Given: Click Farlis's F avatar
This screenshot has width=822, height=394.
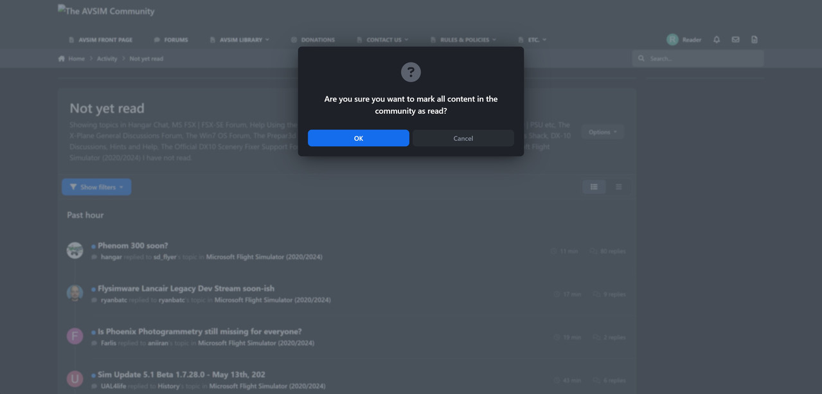Looking at the screenshot, I should point(75,336).
